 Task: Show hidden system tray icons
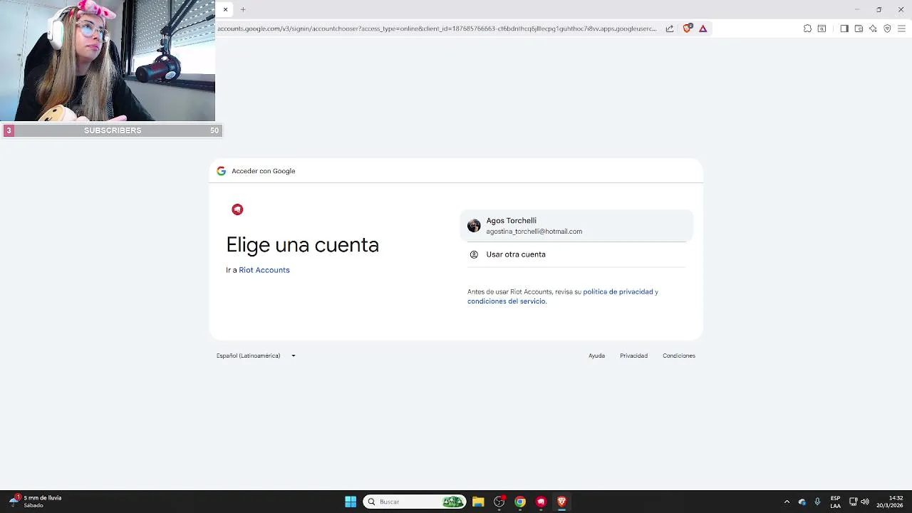pos(787,502)
